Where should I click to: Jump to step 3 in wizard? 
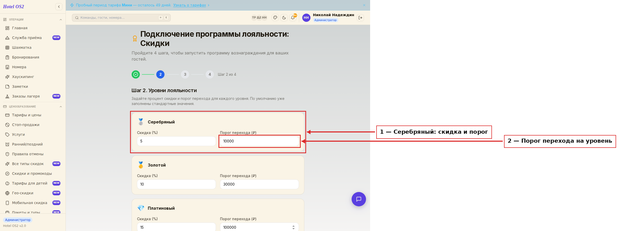(x=185, y=74)
